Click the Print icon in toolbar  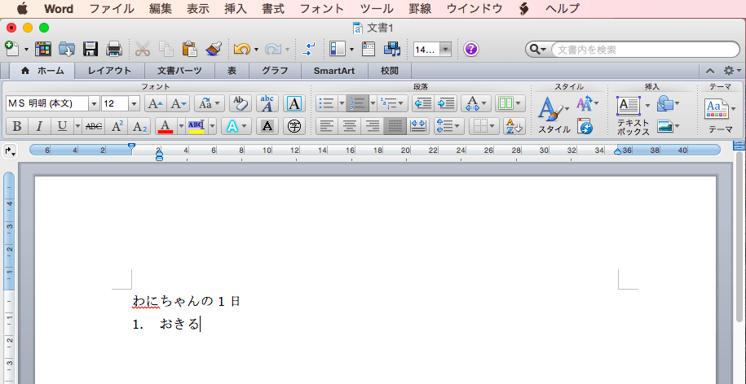115,49
